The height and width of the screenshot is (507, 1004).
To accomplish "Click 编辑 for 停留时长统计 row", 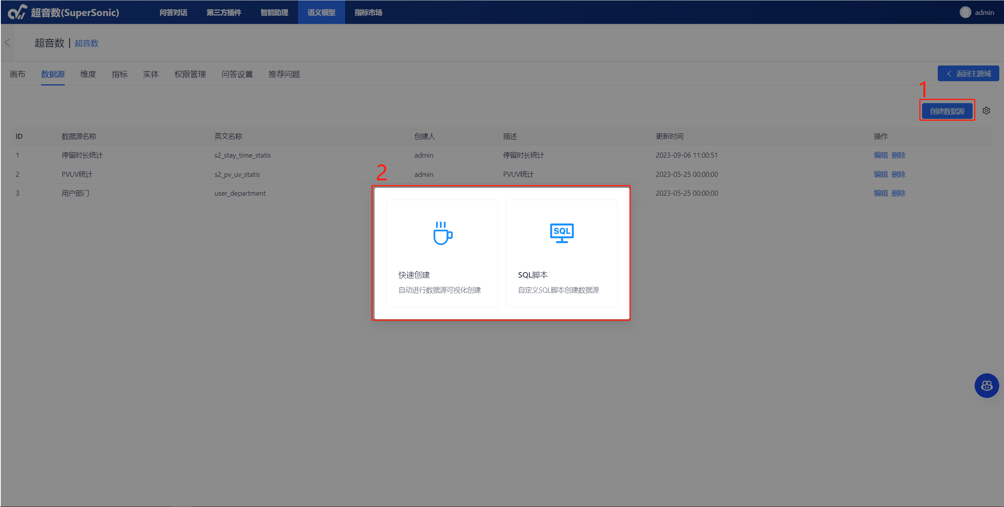I will point(880,155).
